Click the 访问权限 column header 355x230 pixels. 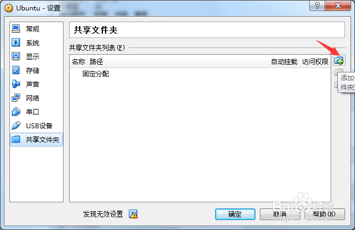(x=315, y=61)
